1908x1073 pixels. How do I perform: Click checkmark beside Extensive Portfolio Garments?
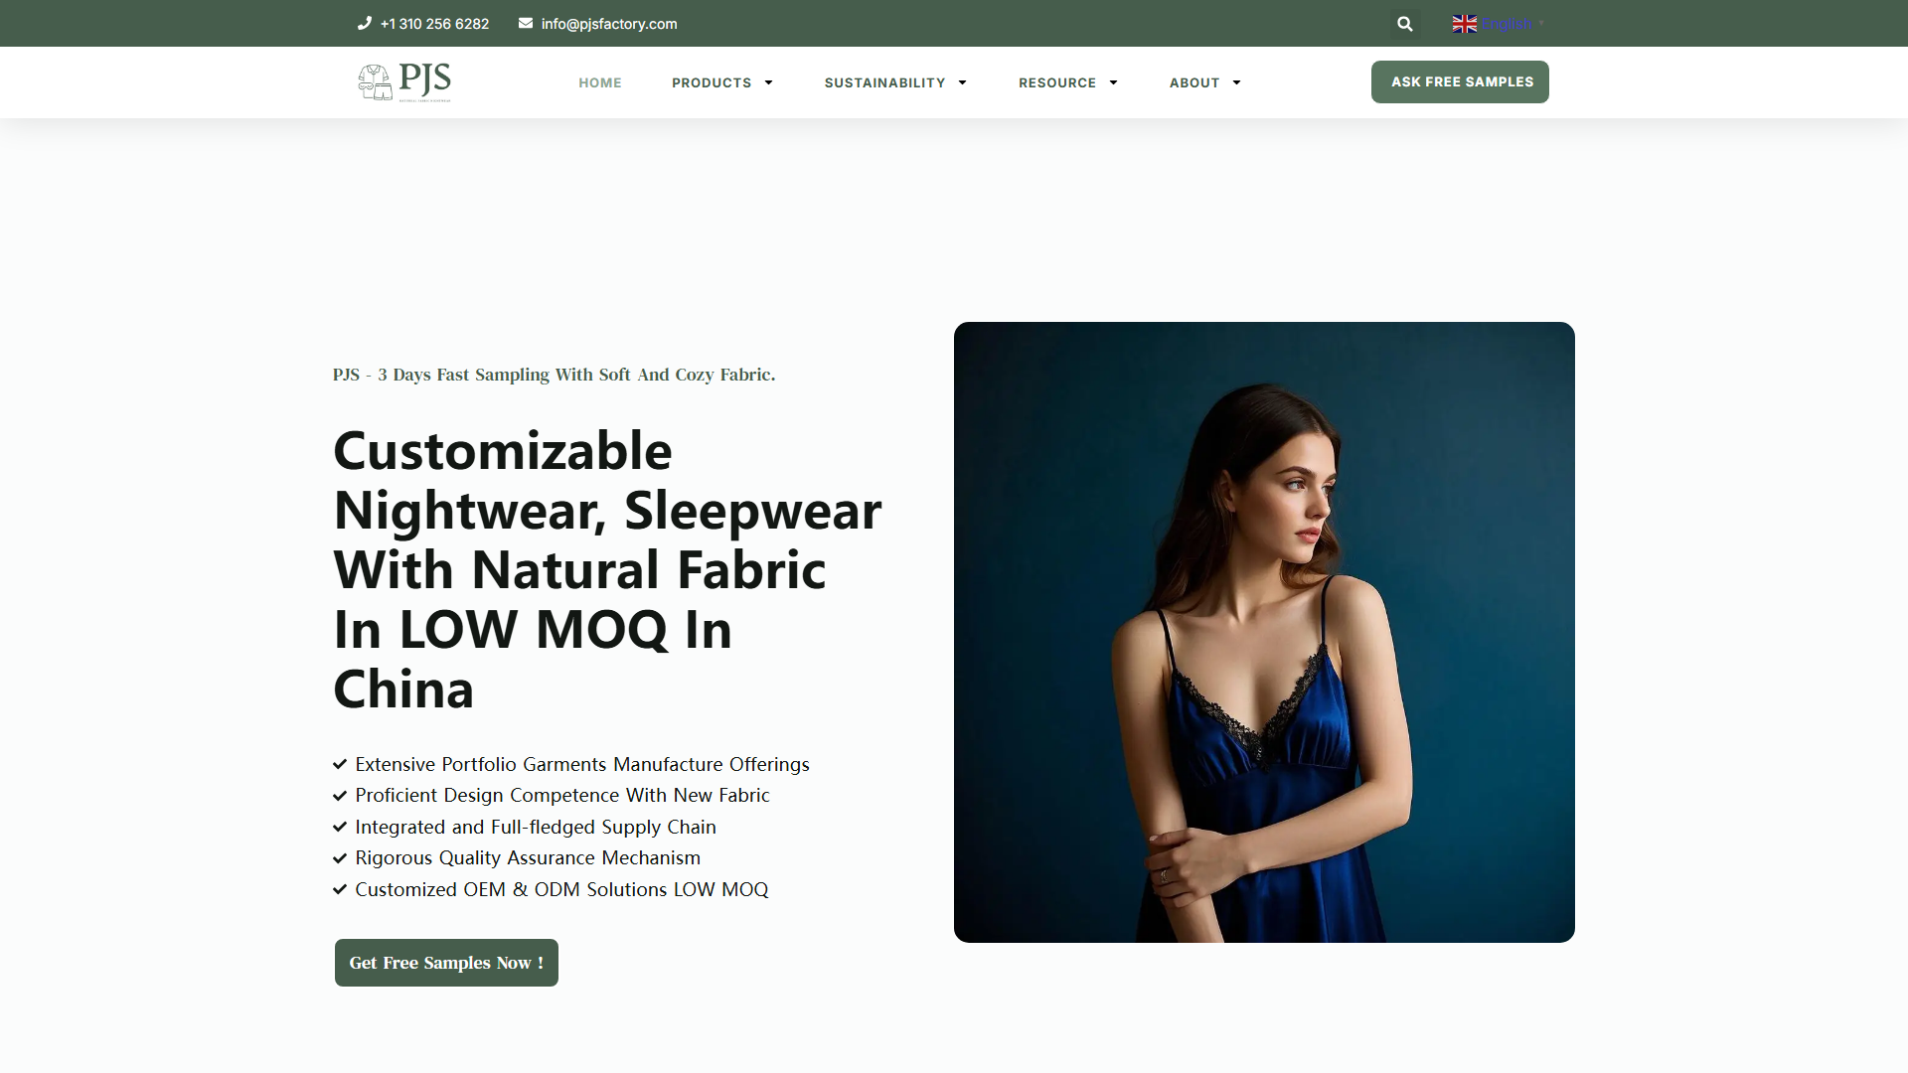[x=340, y=764]
